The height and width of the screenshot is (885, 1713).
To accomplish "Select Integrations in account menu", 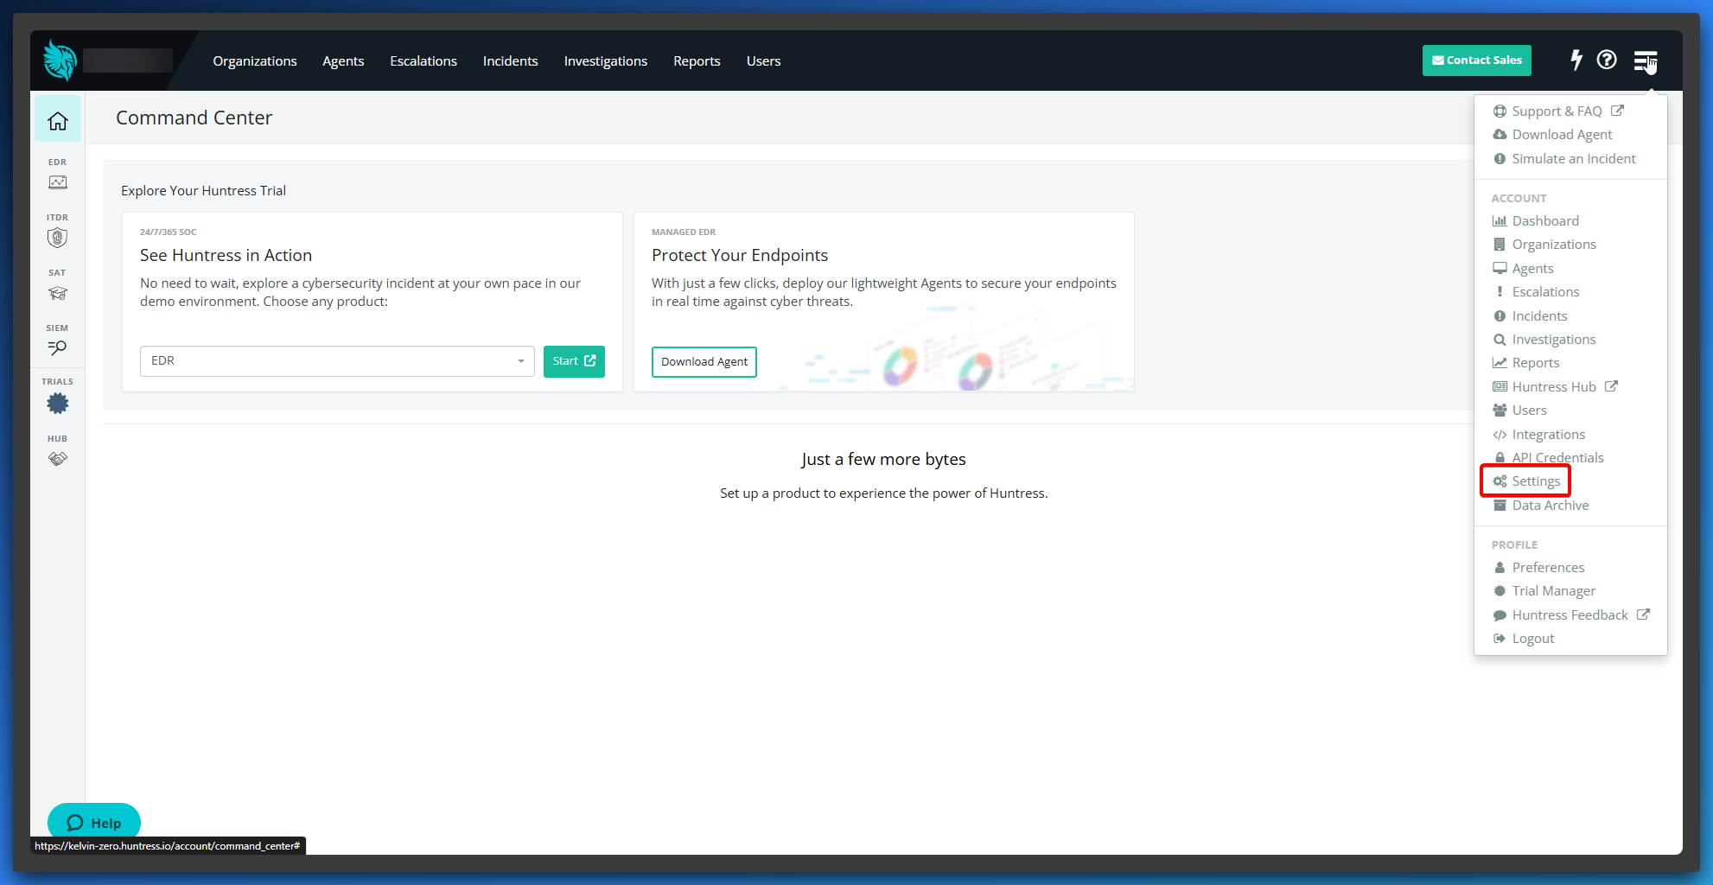I will 1539,434.
